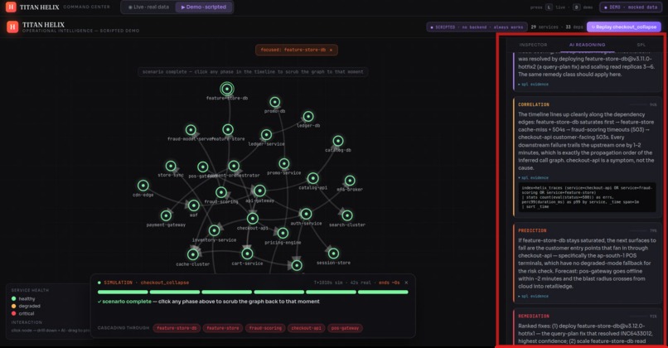Close the simulation timeline panel

pos(406,283)
